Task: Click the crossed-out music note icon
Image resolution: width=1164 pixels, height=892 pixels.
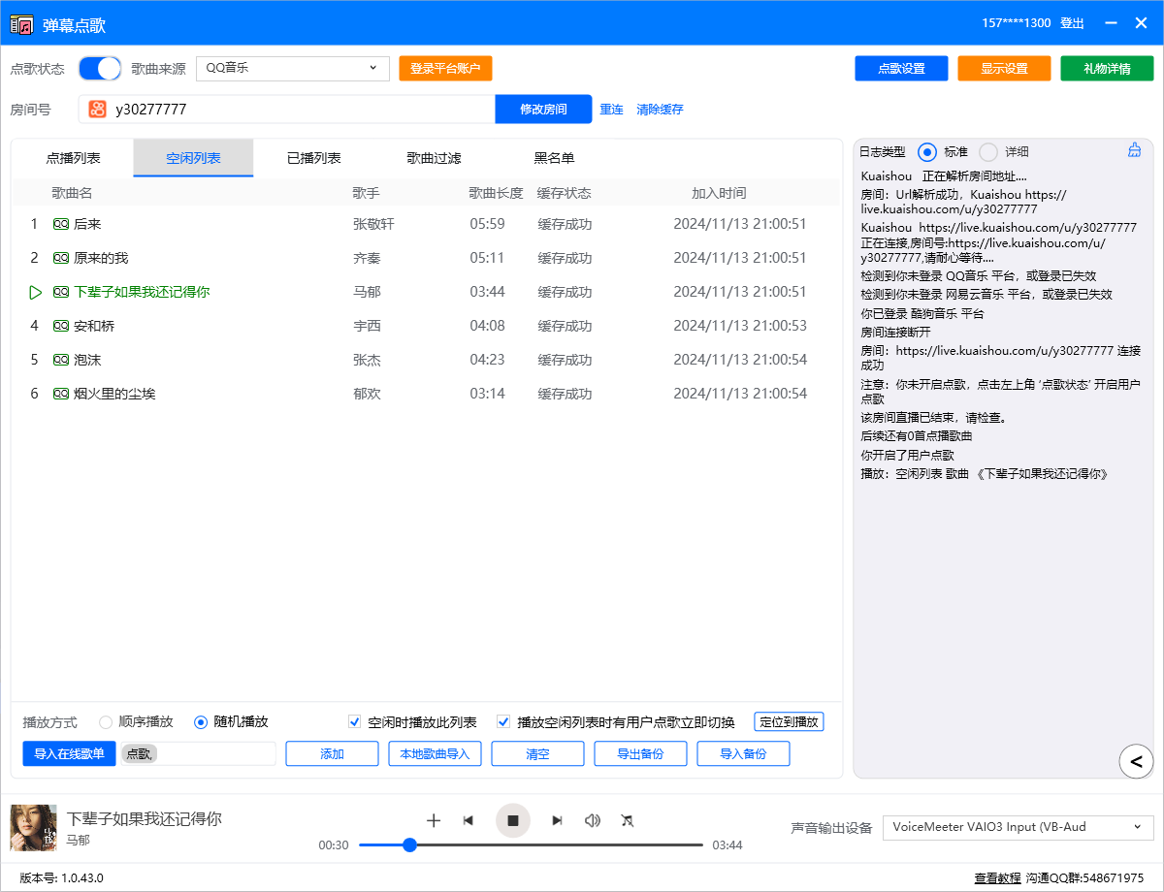Action: click(627, 820)
